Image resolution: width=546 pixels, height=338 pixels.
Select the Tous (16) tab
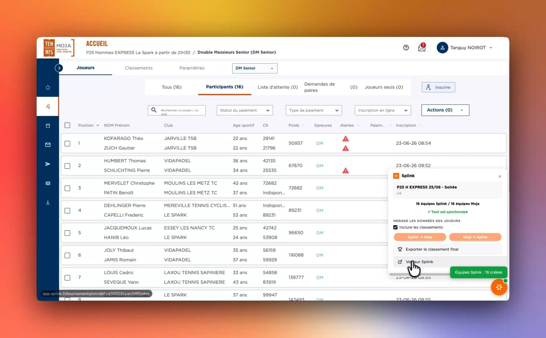[172, 87]
